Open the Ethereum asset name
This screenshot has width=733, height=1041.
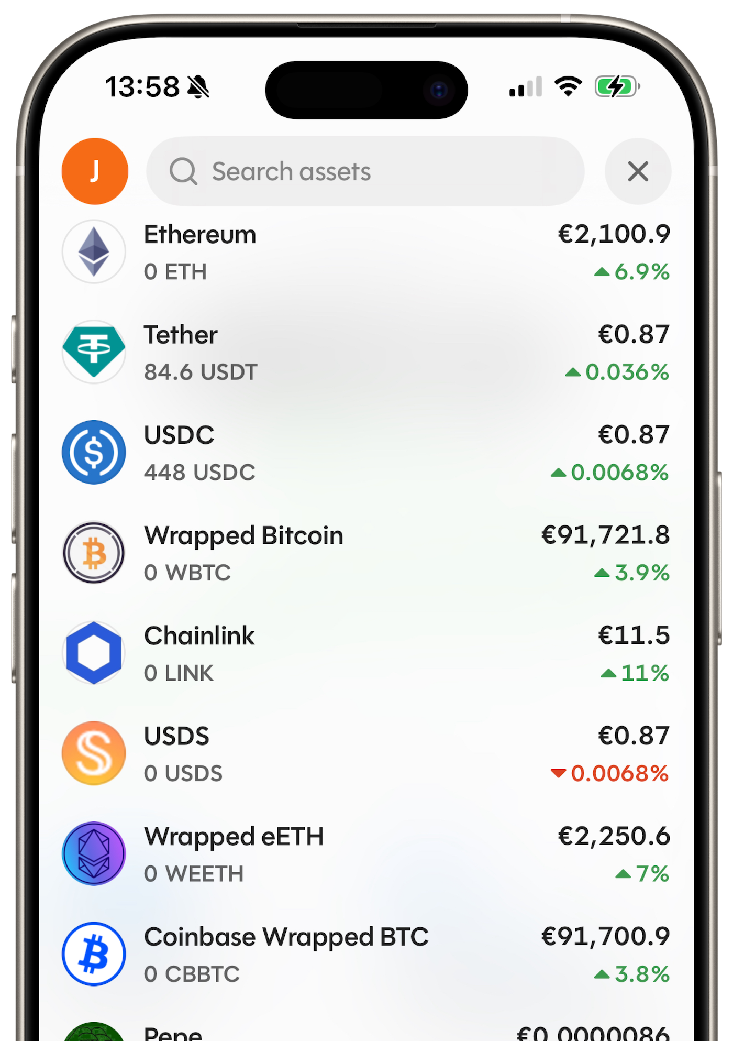tap(200, 234)
